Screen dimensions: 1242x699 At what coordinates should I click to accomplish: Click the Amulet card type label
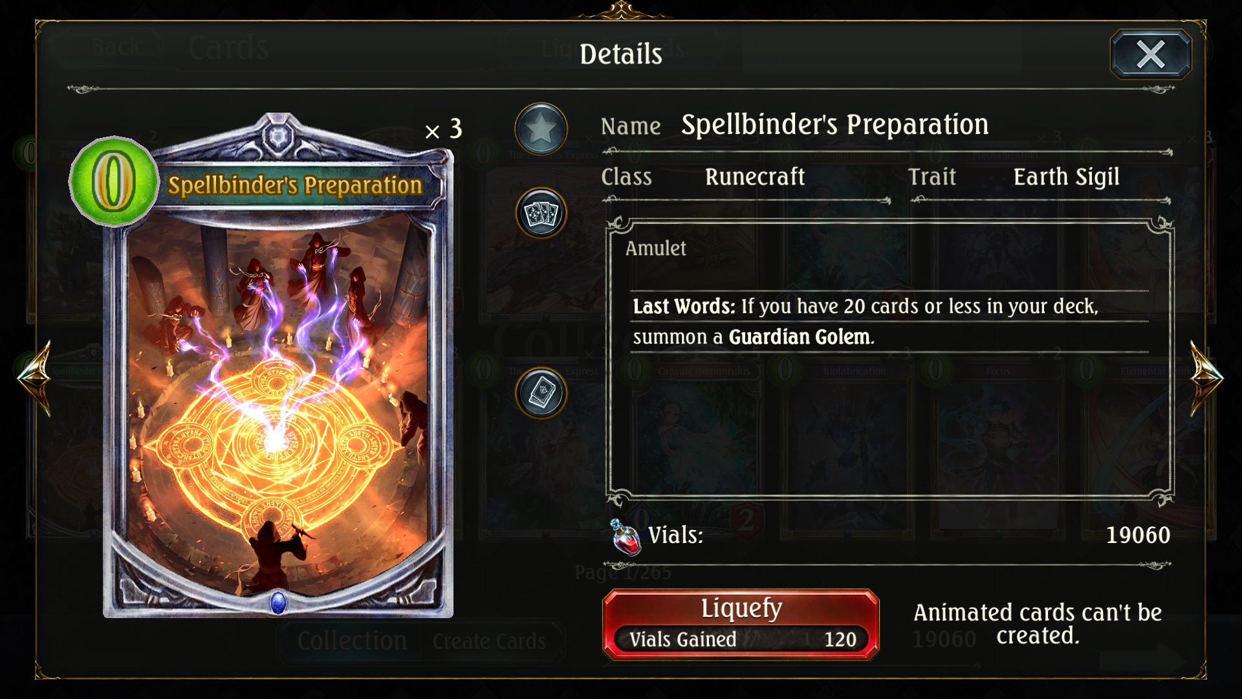tap(655, 249)
